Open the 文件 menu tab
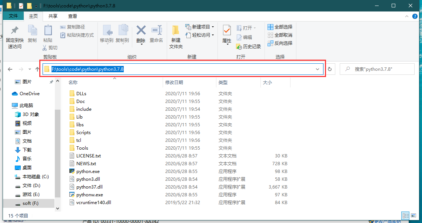This screenshot has width=422, height=223. coord(13,16)
